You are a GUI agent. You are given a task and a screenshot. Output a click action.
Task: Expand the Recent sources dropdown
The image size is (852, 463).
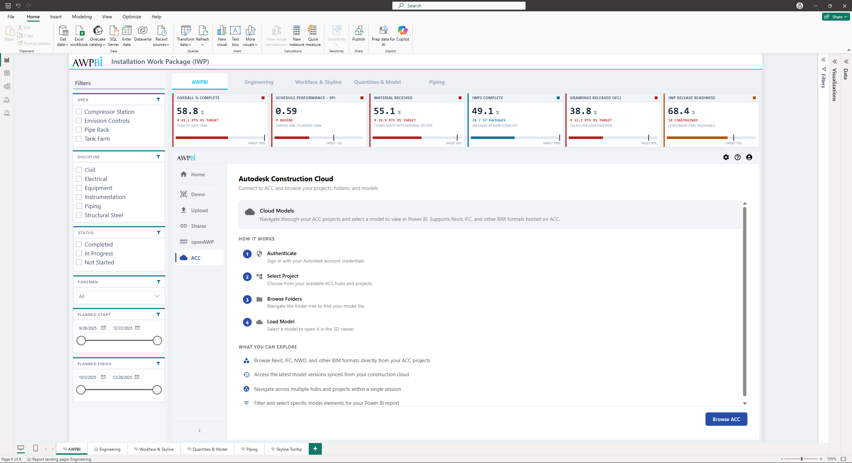(x=161, y=36)
